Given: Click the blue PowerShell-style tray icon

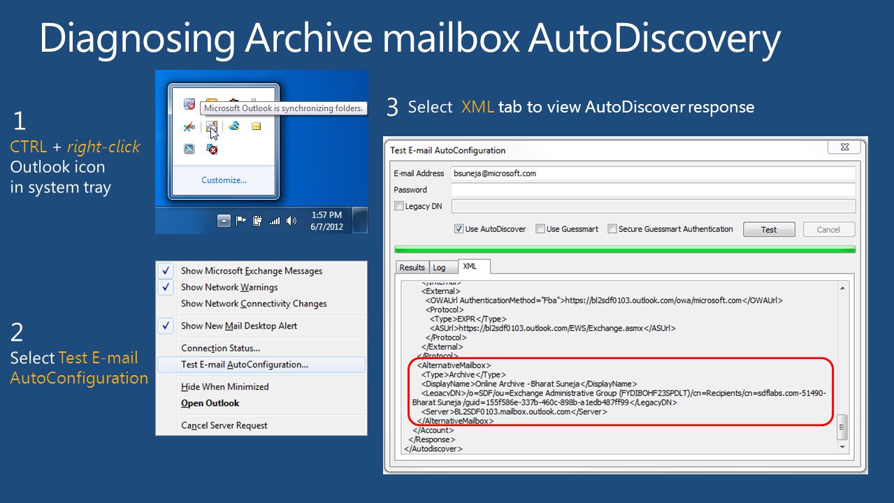Looking at the screenshot, I should [x=189, y=149].
